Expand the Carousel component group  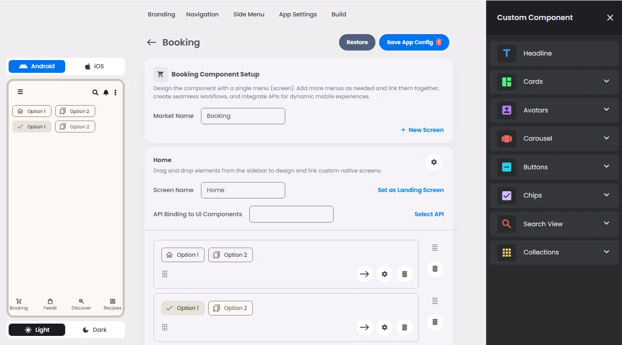point(554,138)
